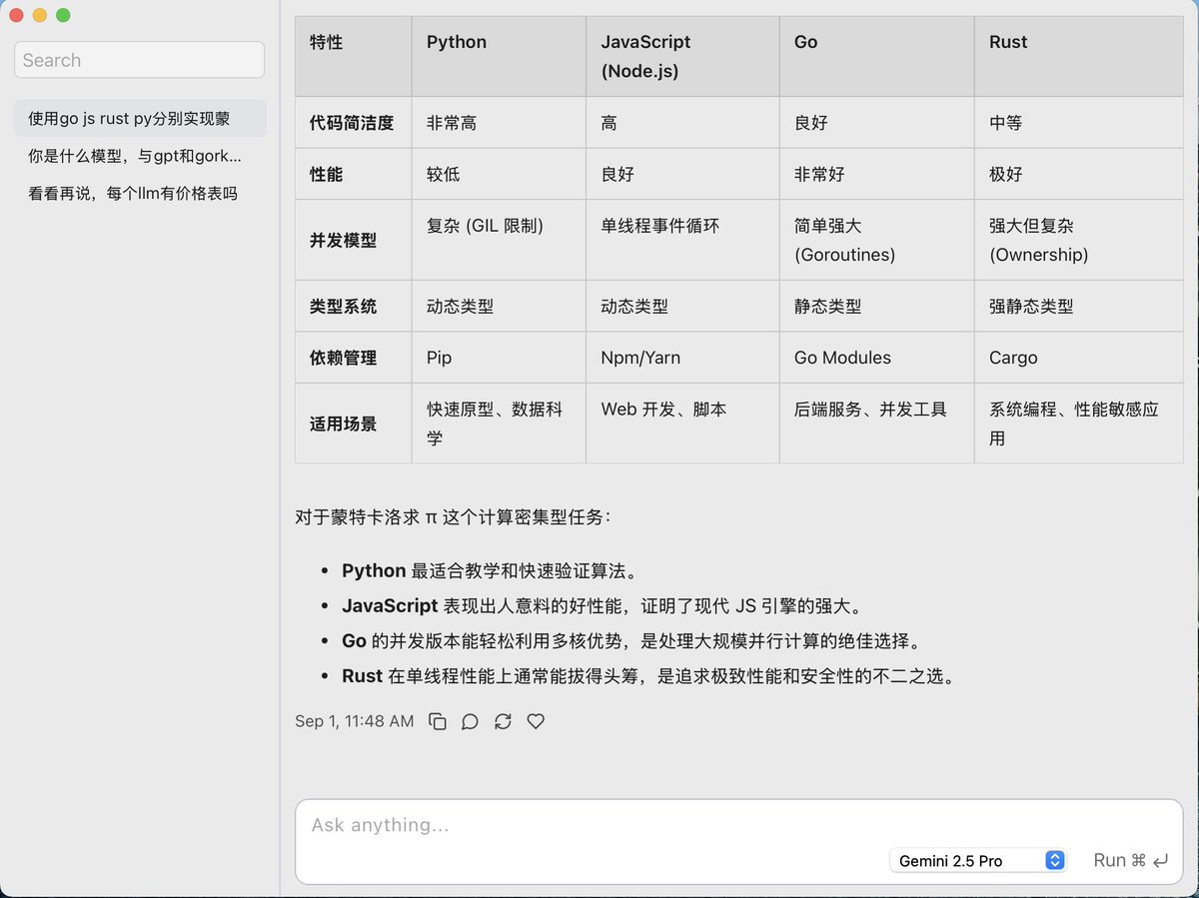Image resolution: width=1199 pixels, height=898 pixels.
Task: Click the comment bubble icon below response
Action: [x=470, y=721]
